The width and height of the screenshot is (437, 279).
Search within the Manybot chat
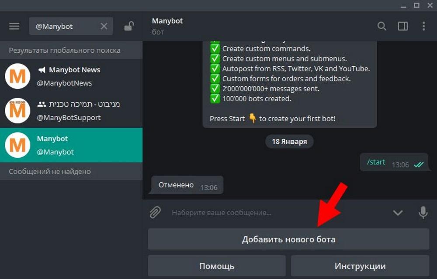(382, 26)
